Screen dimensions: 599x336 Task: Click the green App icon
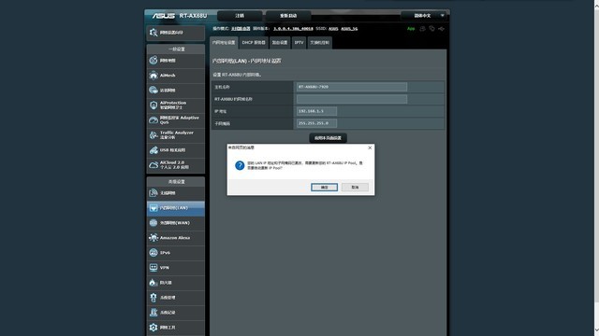pos(411,29)
